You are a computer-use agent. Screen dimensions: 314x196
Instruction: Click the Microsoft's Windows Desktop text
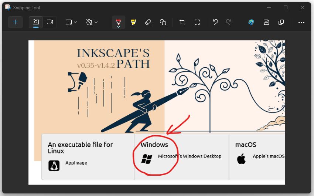coord(190,156)
